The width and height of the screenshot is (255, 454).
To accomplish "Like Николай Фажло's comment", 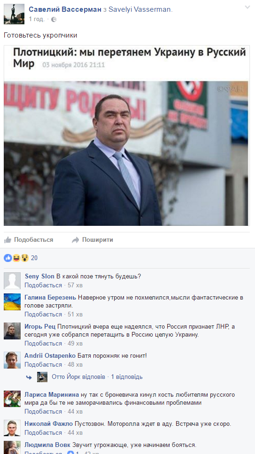I will coord(43,432).
